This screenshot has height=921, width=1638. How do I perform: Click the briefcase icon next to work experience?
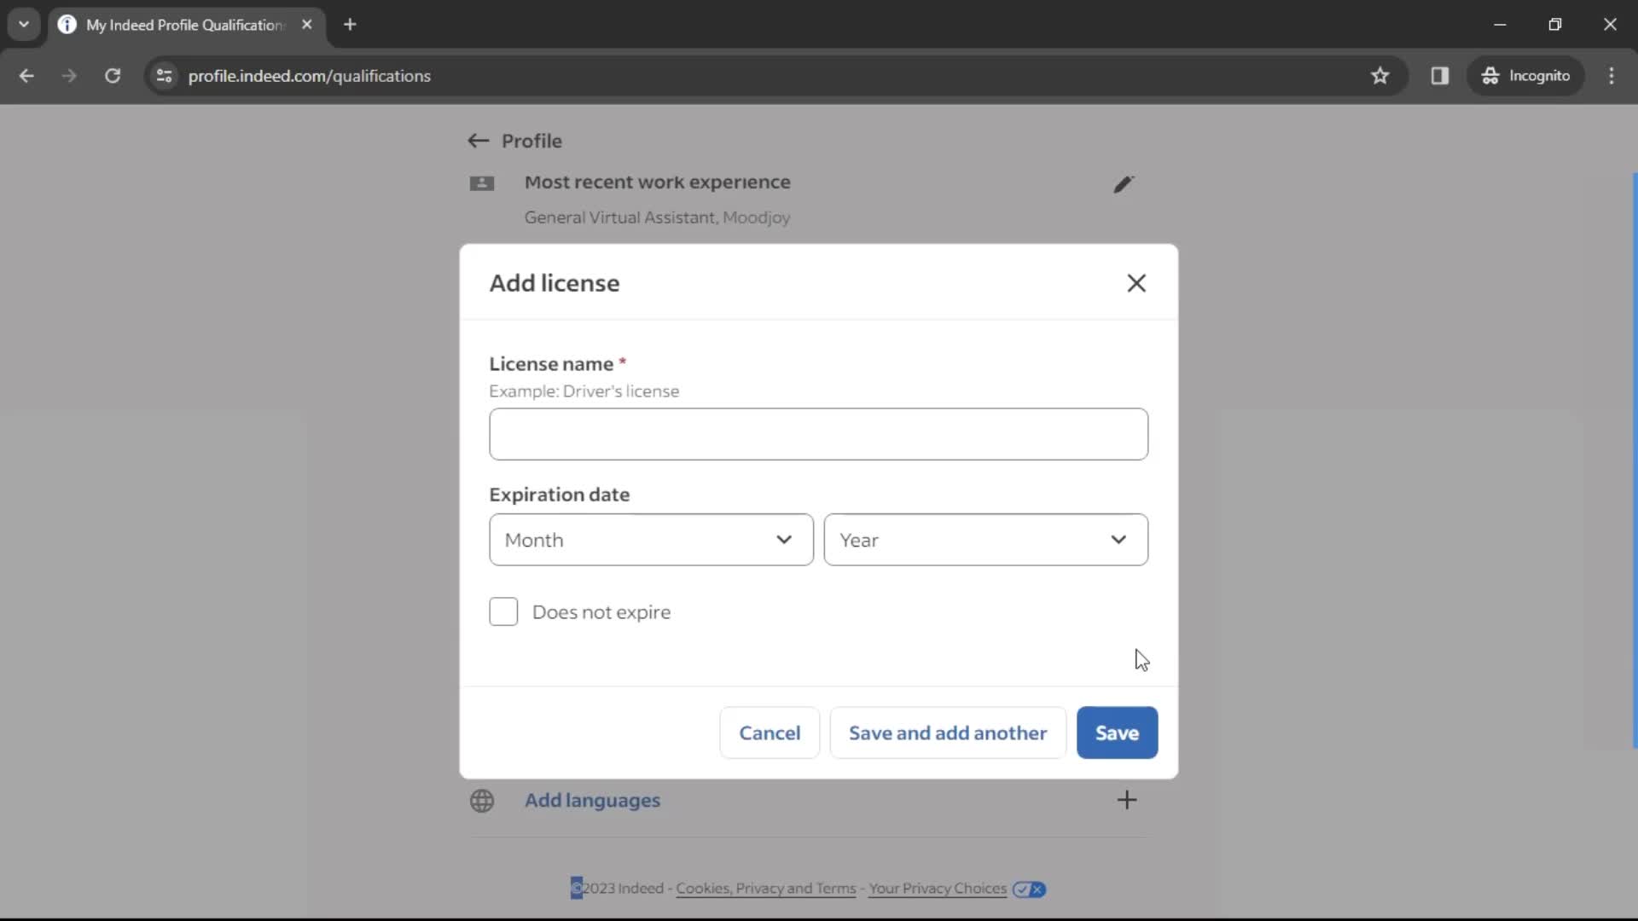(481, 183)
